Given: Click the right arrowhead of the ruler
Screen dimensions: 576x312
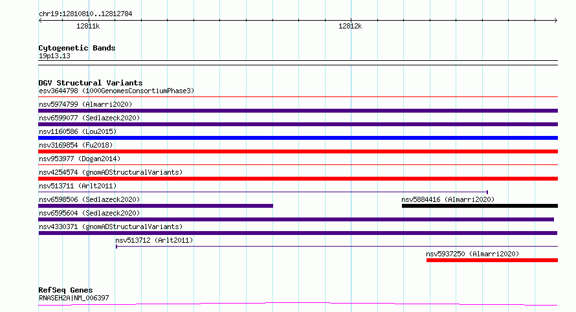Looking at the screenshot, I should click(x=555, y=21).
